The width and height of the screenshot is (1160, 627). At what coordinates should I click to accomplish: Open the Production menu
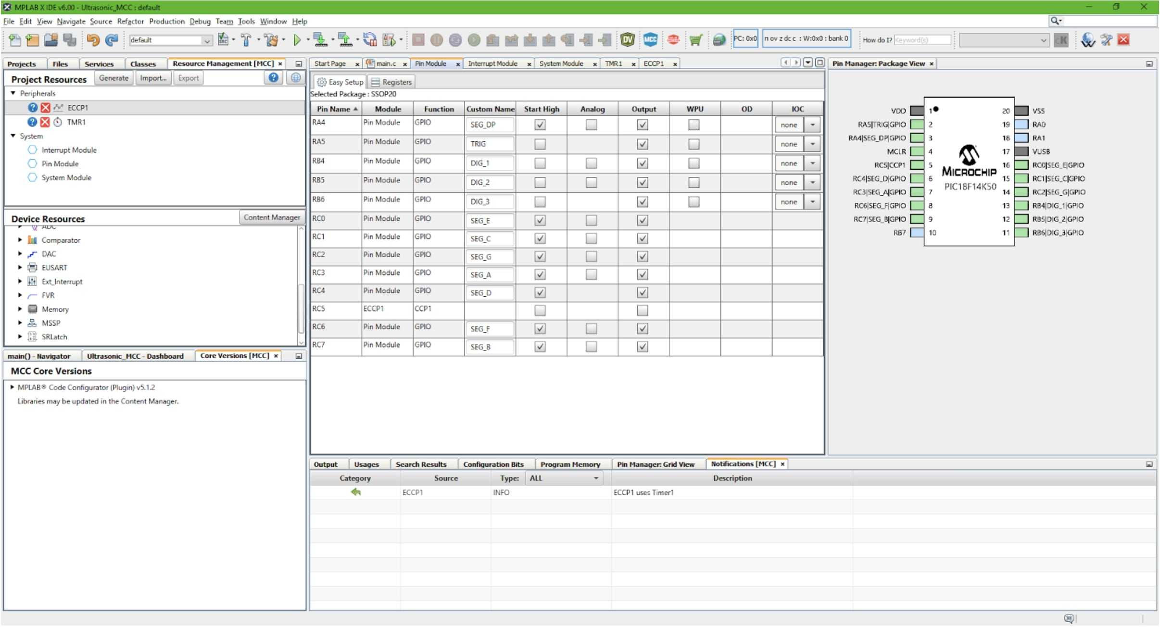click(166, 22)
